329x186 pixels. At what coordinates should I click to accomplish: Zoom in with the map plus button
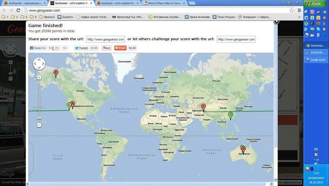click(39, 78)
